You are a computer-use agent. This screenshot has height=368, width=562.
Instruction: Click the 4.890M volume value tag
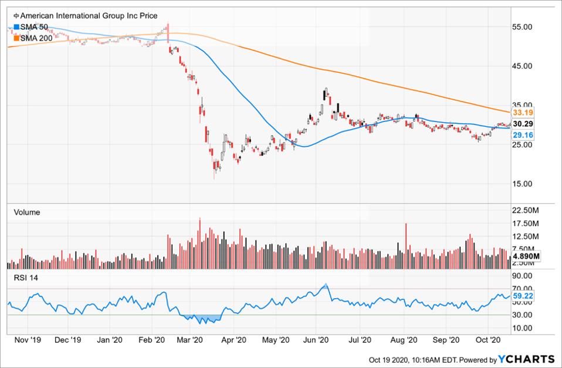coord(526,256)
